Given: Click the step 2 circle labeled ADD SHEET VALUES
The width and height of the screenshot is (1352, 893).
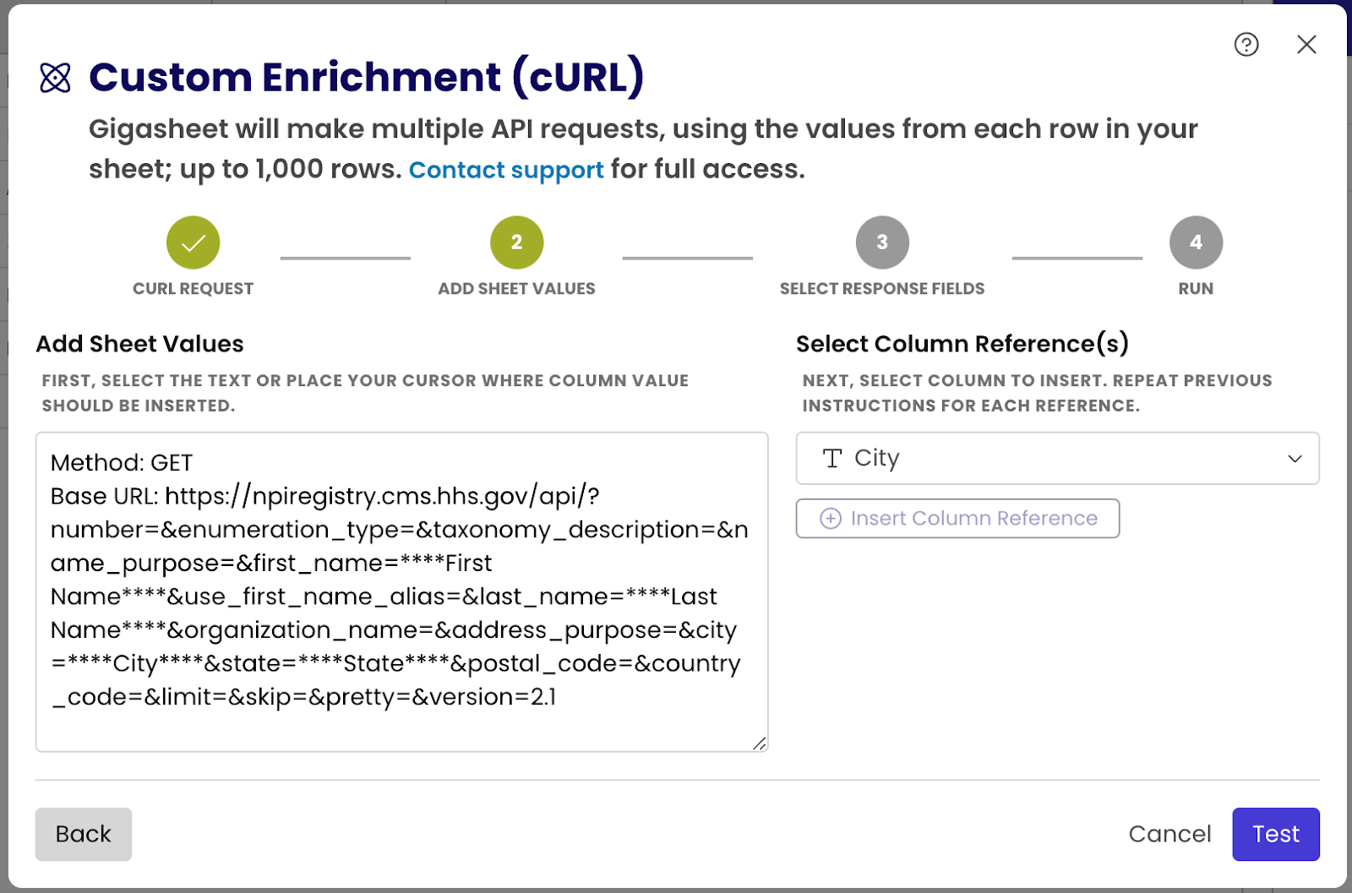Looking at the screenshot, I should point(516,242).
